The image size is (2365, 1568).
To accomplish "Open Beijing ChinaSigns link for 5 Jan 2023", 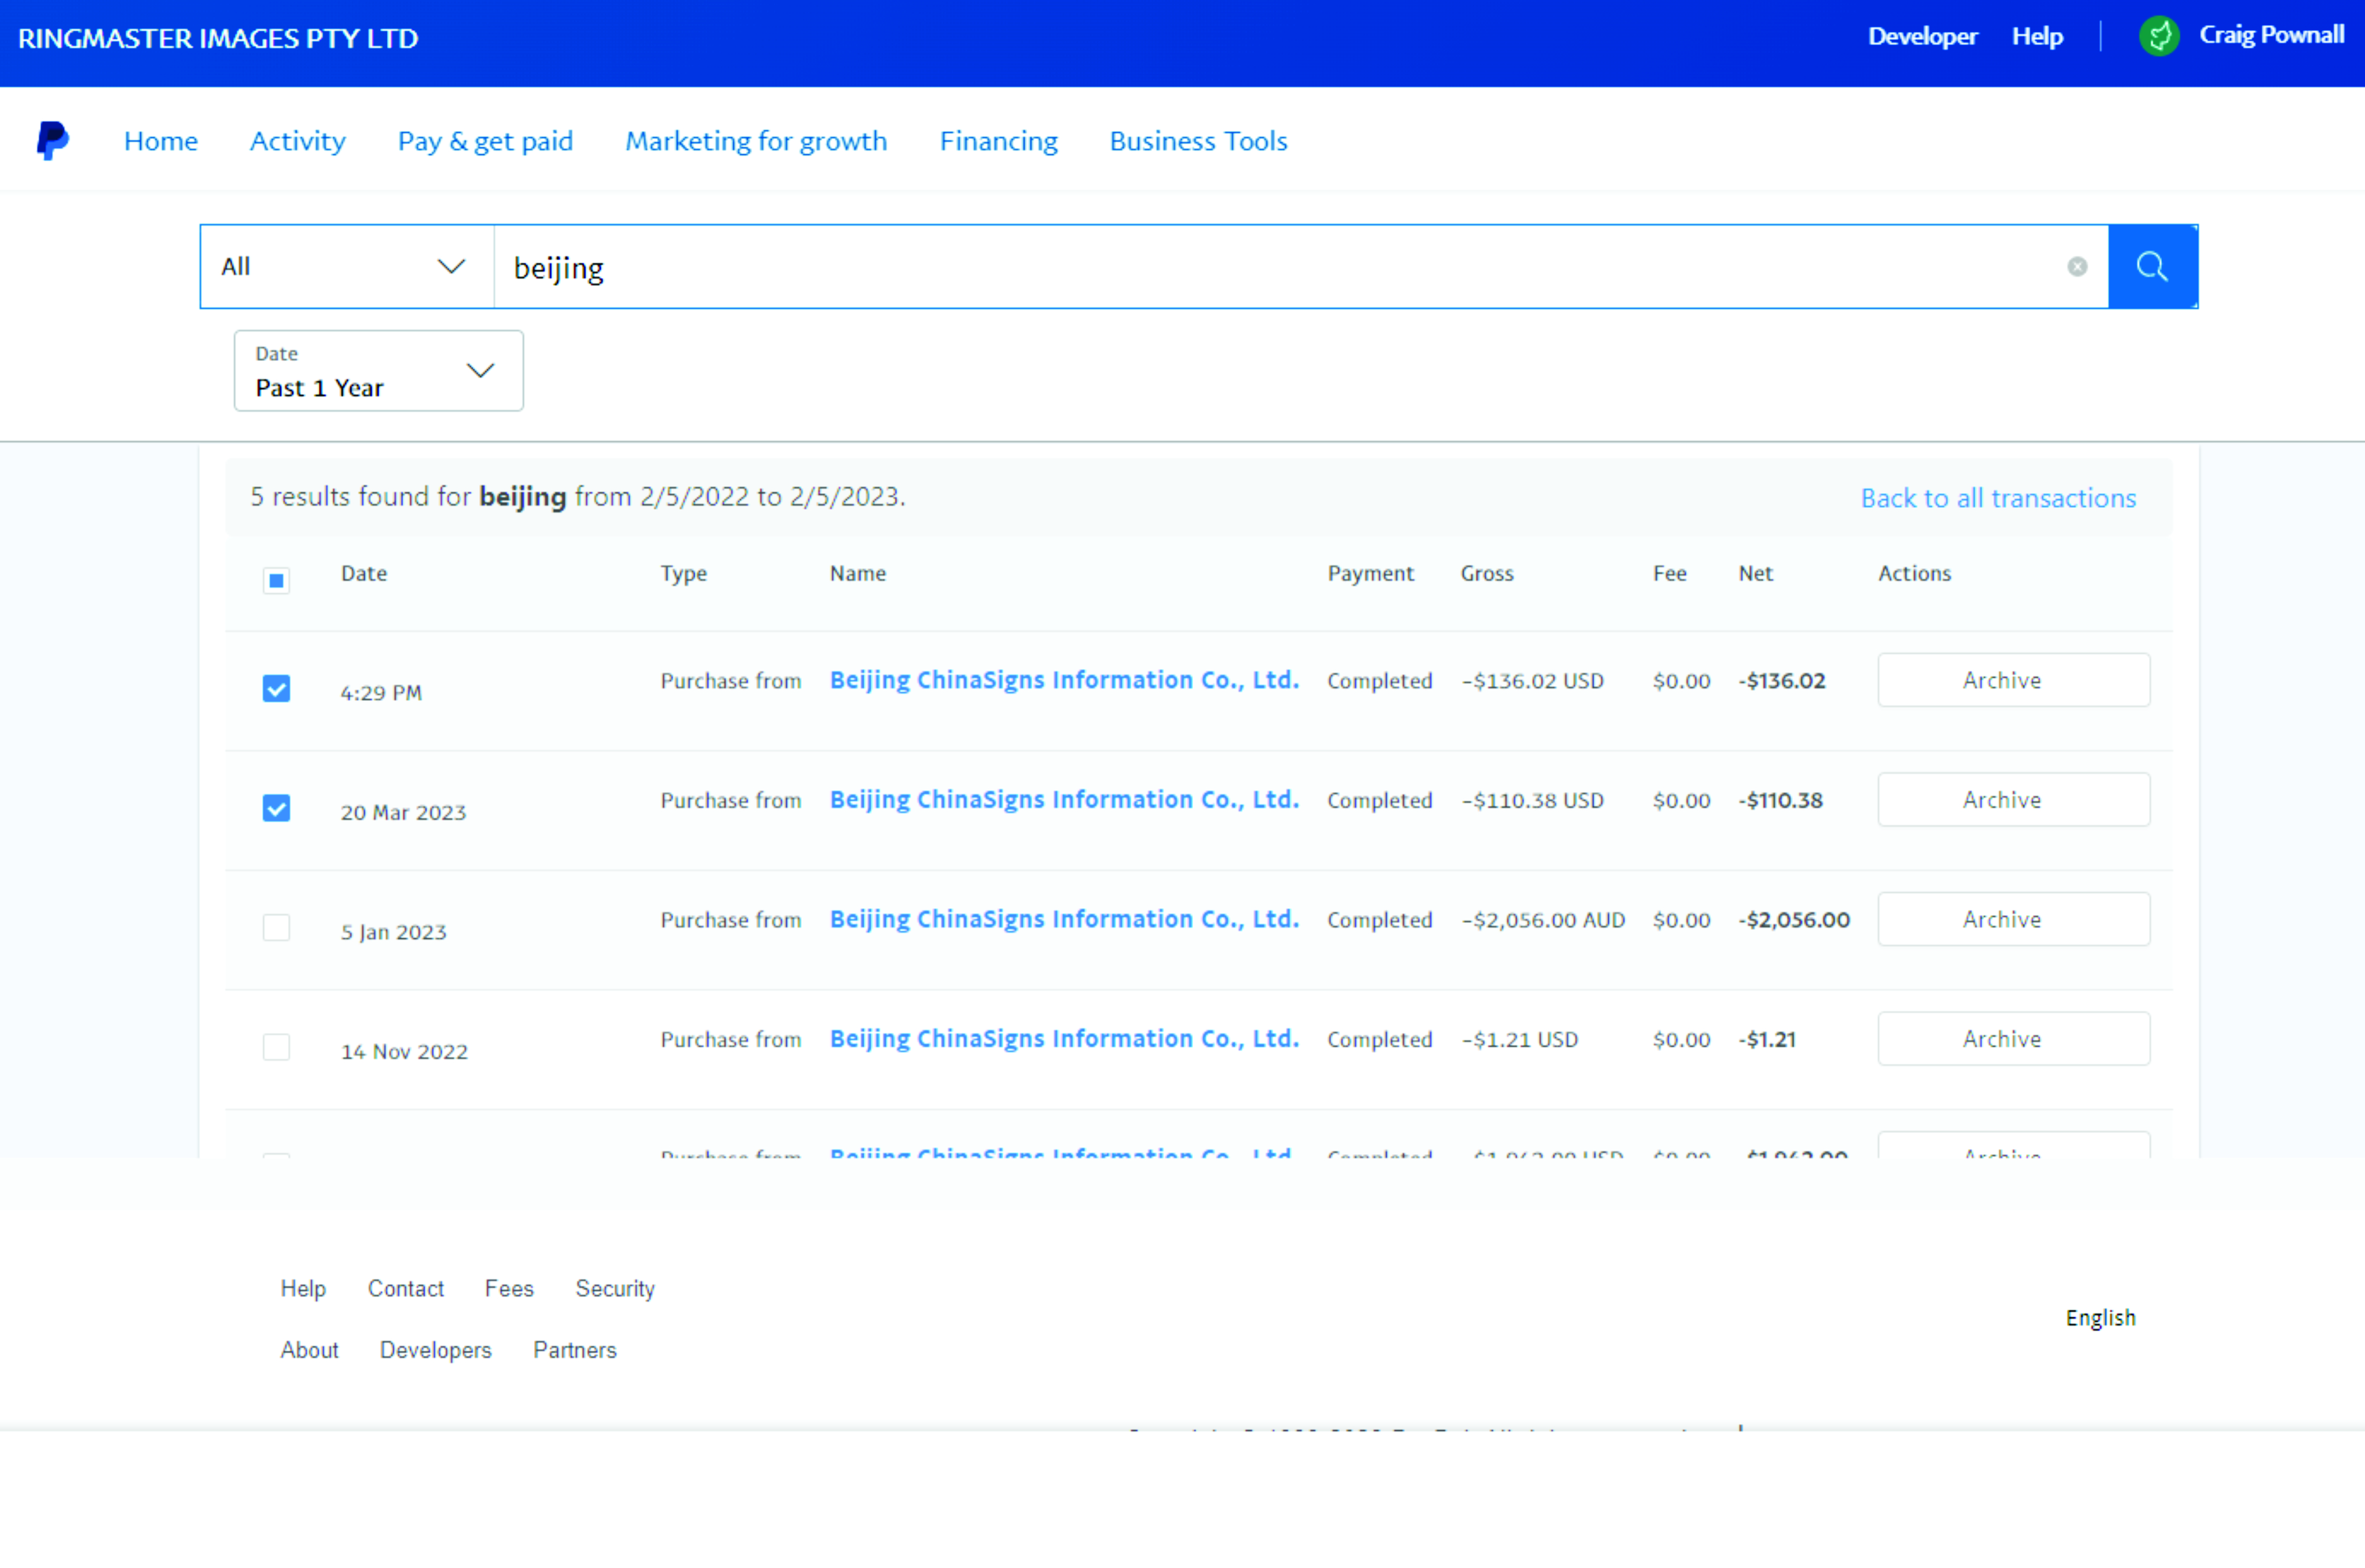I will (1064, 919).
